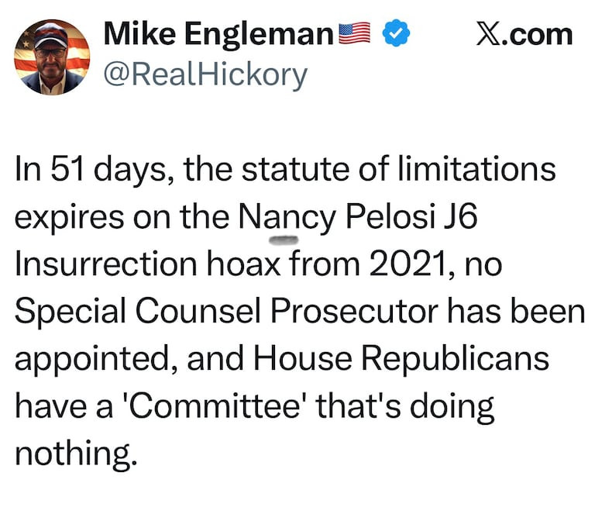
Task: Click the American flag emoji beside the name
Action: coord(356,35)
